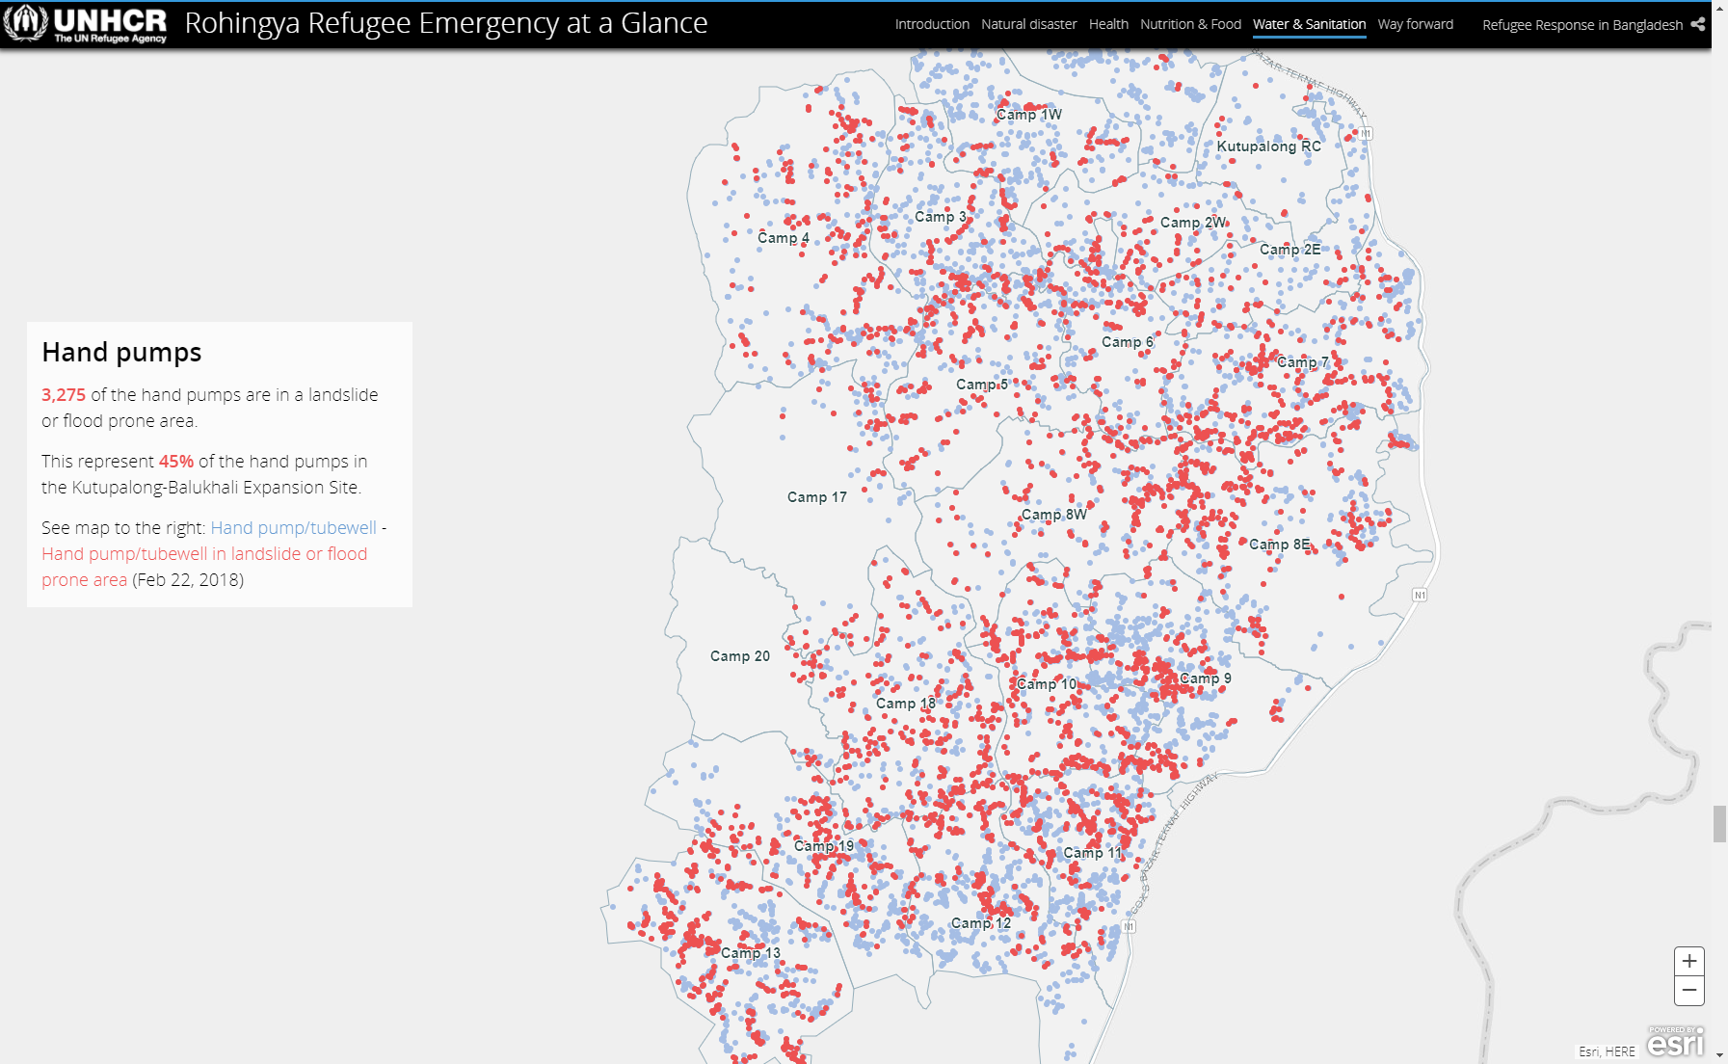Click the Camp 9 map label

[1206, 678]
